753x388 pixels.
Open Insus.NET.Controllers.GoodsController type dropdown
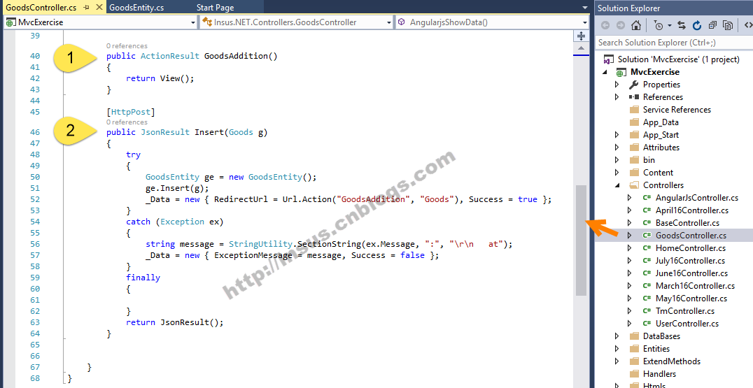389,22
